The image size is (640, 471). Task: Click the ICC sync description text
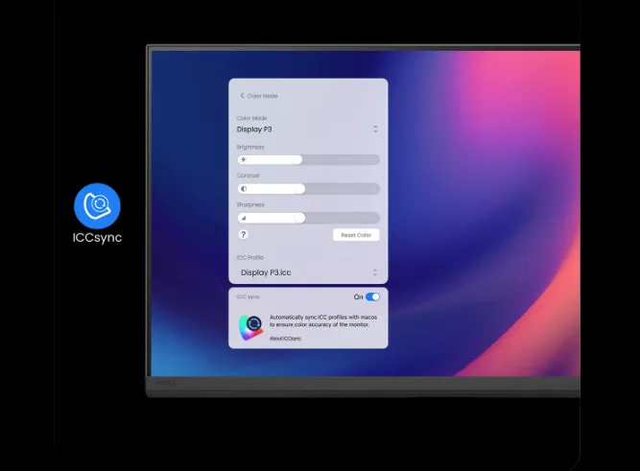pos(323,321)
